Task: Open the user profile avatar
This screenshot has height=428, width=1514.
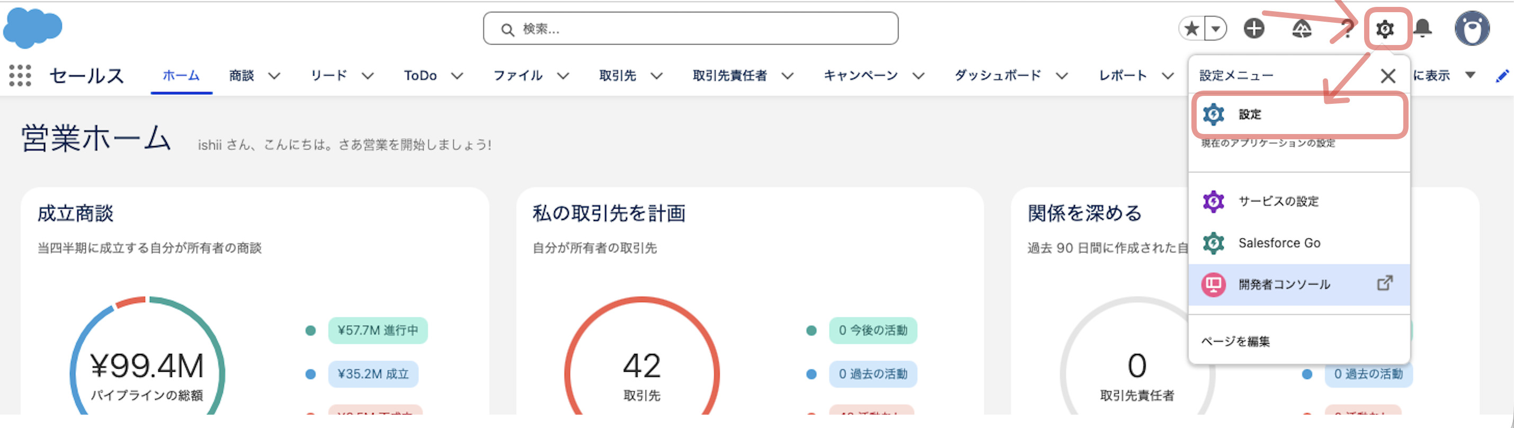Action: tap(1472, 28)
